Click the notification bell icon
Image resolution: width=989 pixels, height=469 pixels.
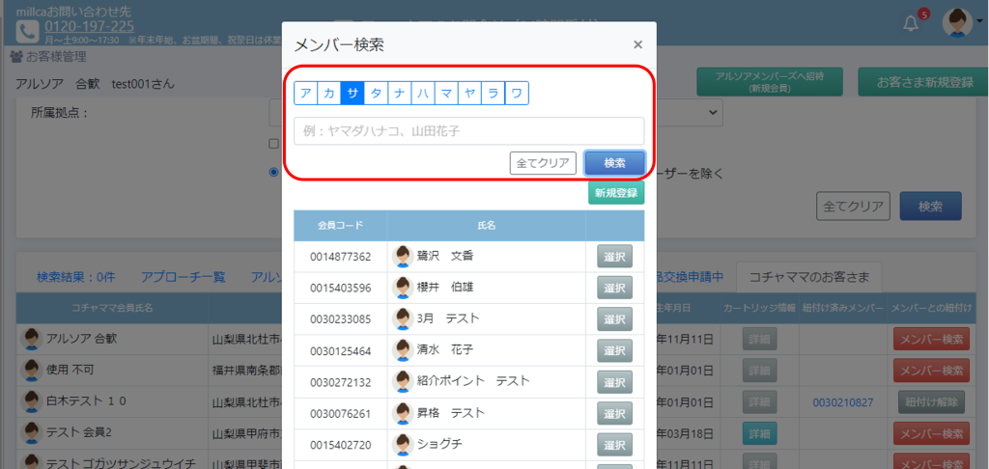pos(911,24)
